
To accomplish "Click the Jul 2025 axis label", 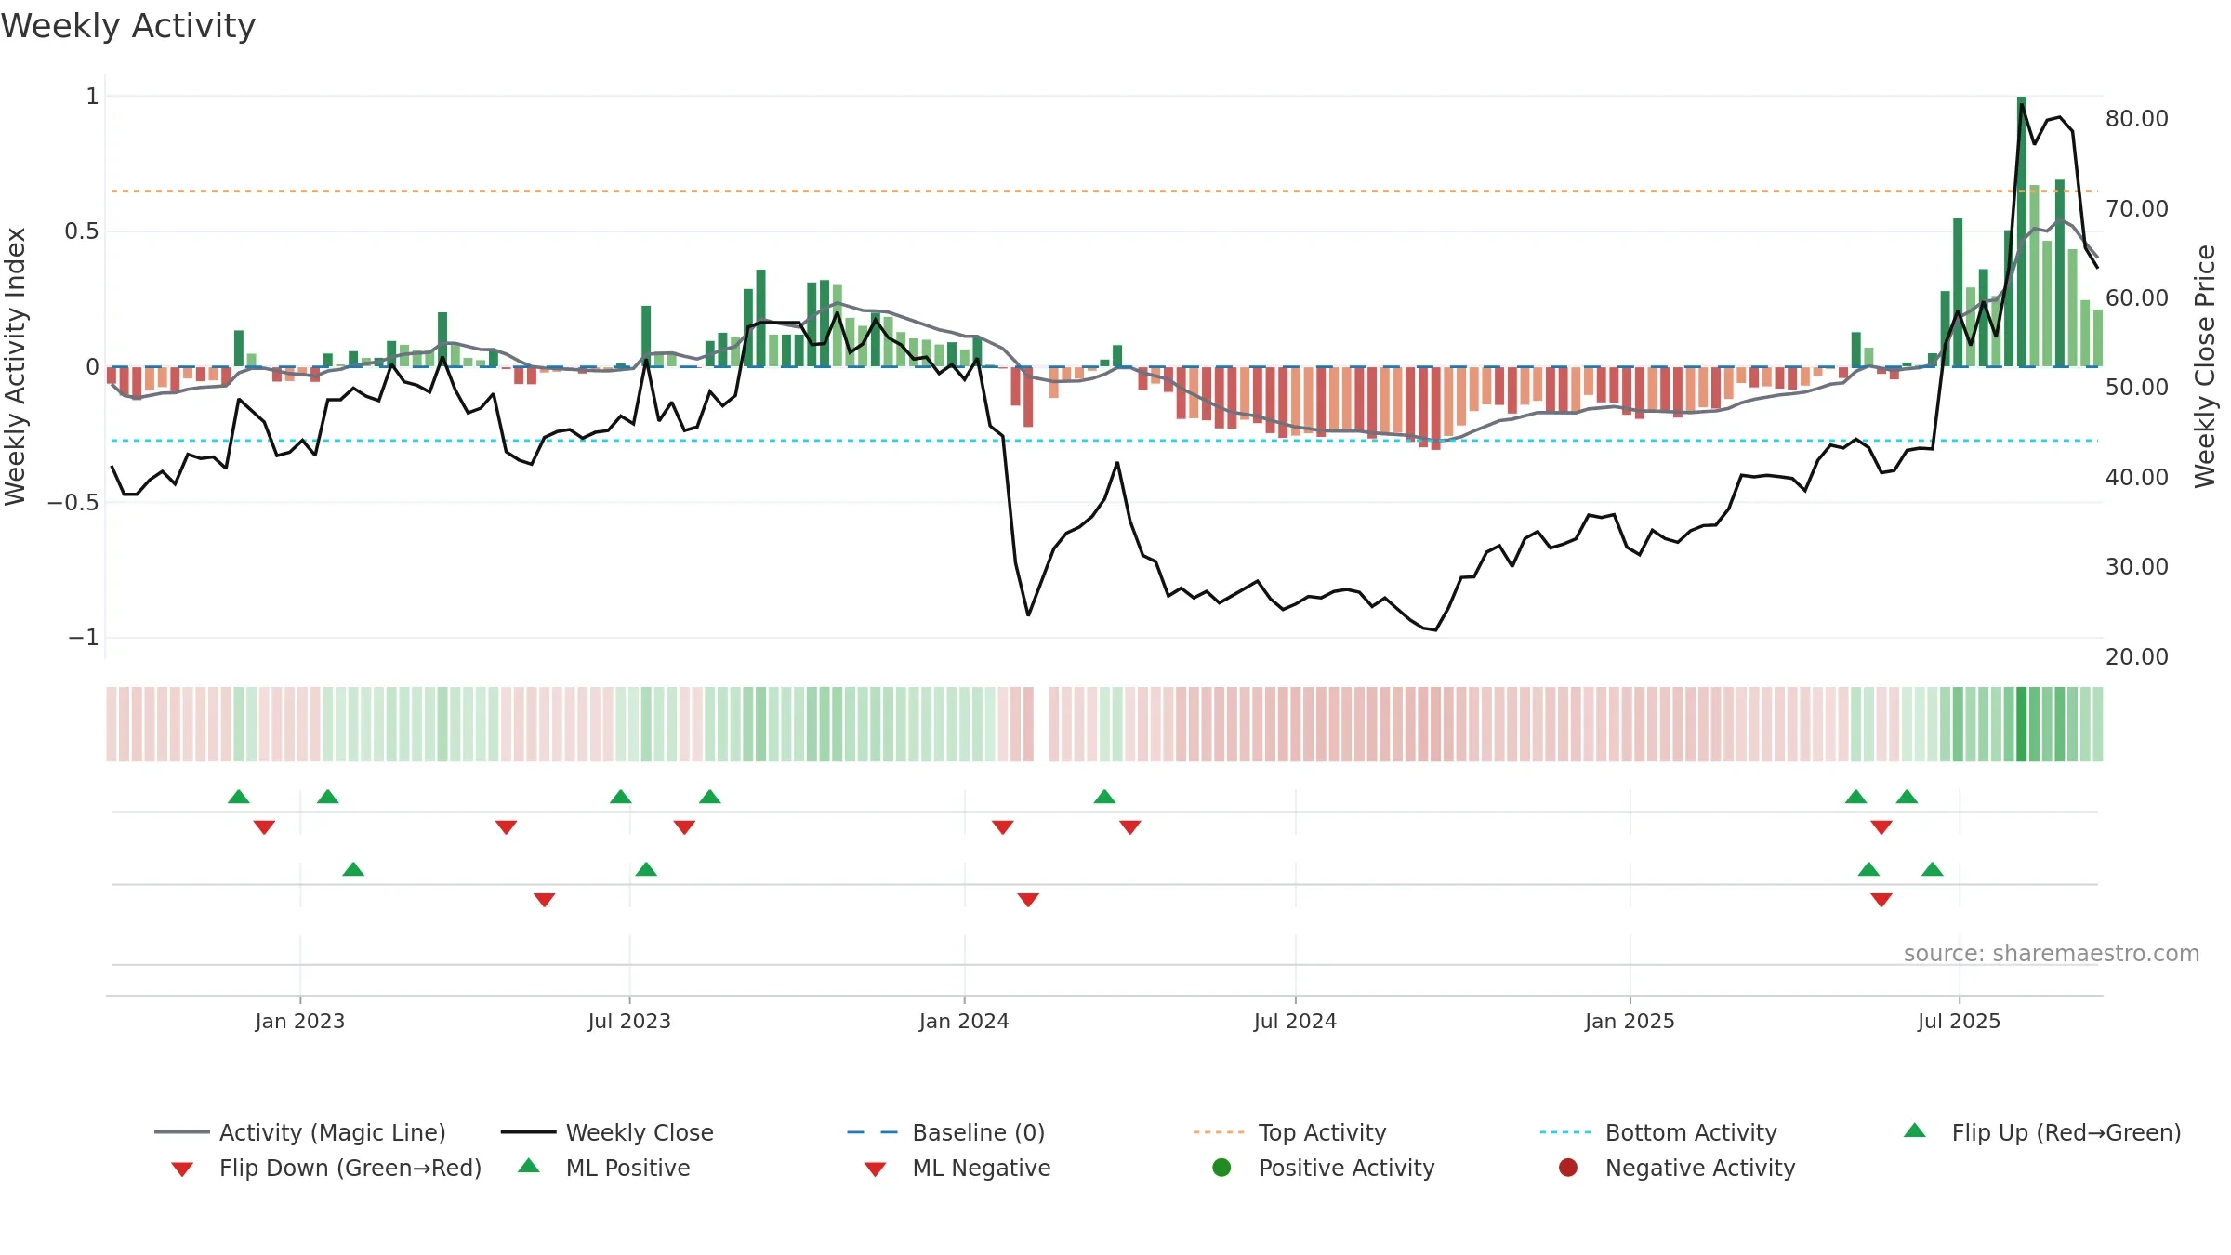I will point(1959,1021).
